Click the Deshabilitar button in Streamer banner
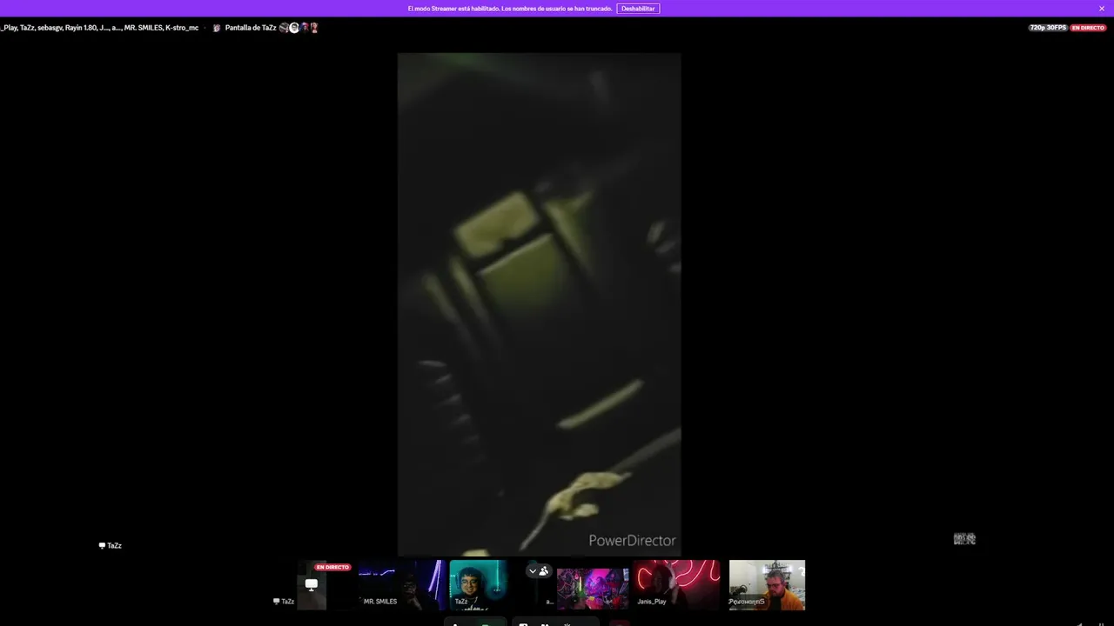 click(638, 9)
